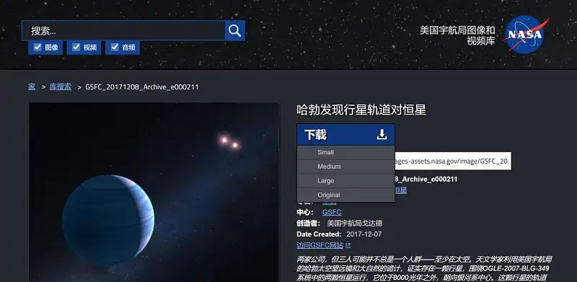Click the external-link icon beside 访问GSFC网站
This screenshot has height=282, width=577.
click(348, 245)
